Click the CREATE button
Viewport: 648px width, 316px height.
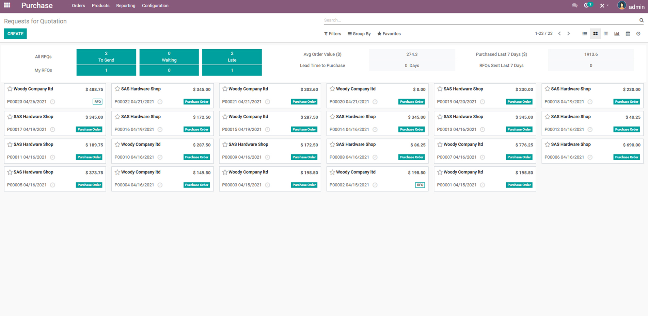click(15, 34)
